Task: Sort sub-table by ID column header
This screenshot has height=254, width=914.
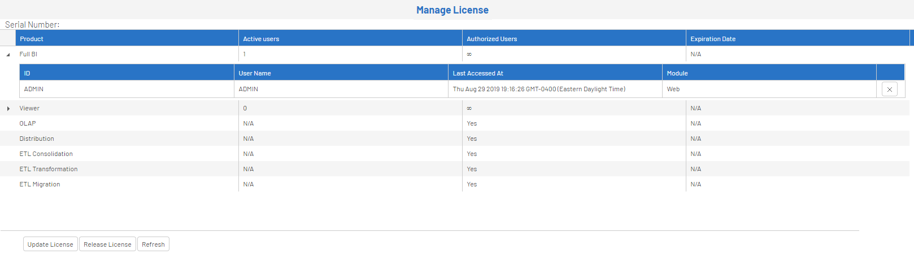Action: (x=27, y=73)
